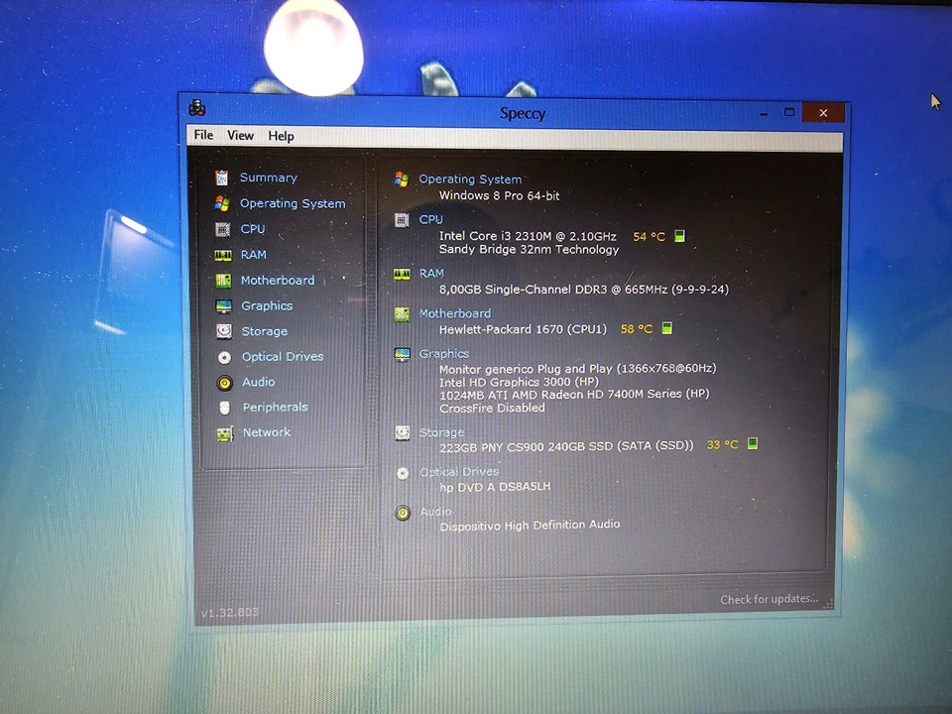The height and width of the screenshot is (714, 952).
Task: Select Peripherals in the sidebar list
Action: click(x=276, y=407)
